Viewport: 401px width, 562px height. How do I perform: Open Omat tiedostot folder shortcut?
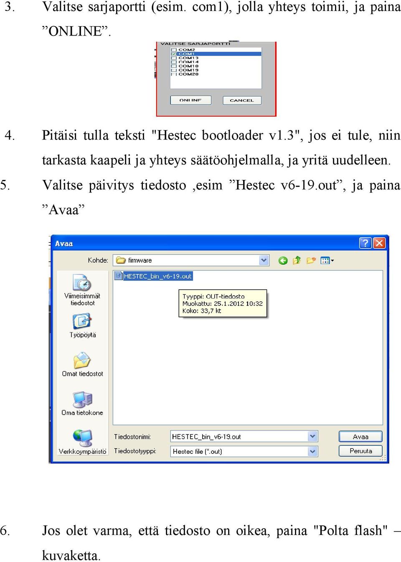[82, 365]
